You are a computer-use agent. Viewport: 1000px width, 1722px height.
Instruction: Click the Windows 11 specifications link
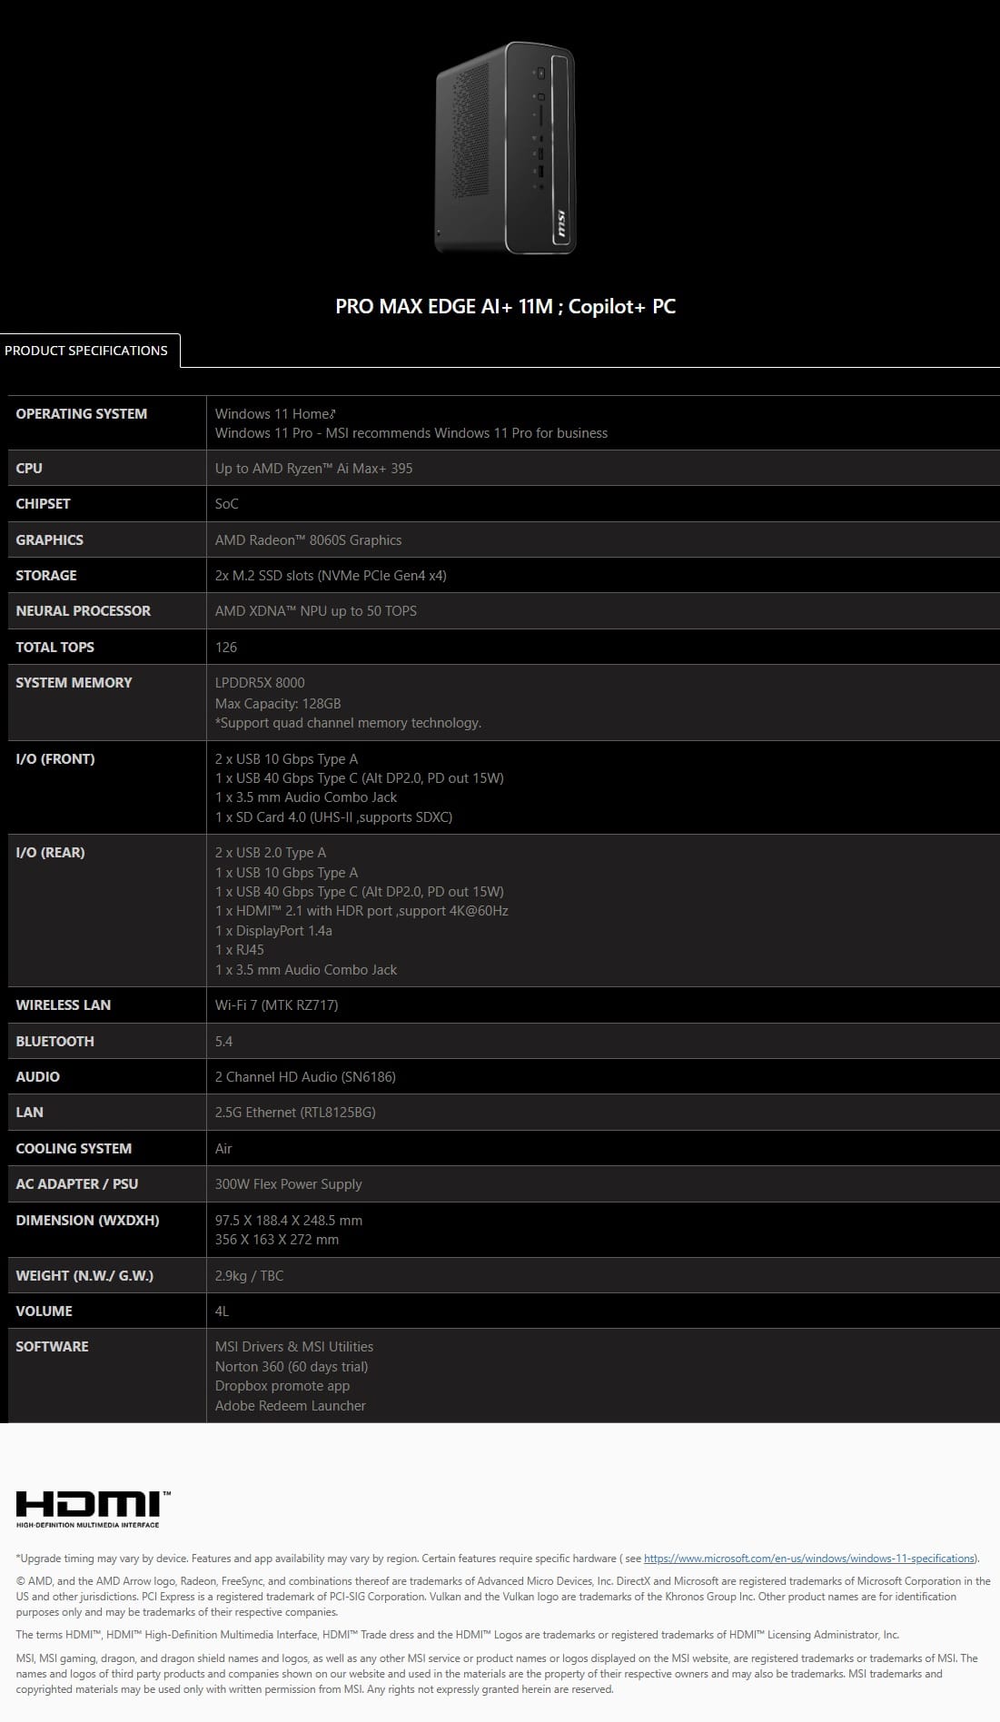coord(809,1558)
